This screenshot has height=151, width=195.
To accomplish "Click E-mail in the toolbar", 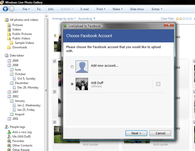I will coord(85,9).
